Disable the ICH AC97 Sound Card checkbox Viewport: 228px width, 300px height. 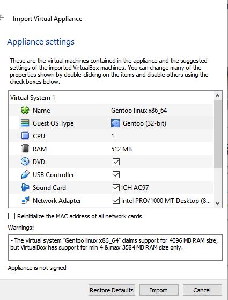[116, 187]
